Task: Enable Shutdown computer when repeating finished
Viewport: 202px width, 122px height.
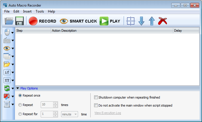Action: pos(96,97)
